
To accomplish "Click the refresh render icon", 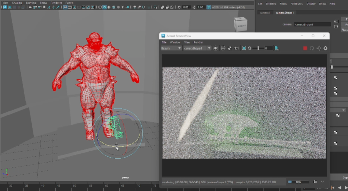I will (x=312, y=48).
